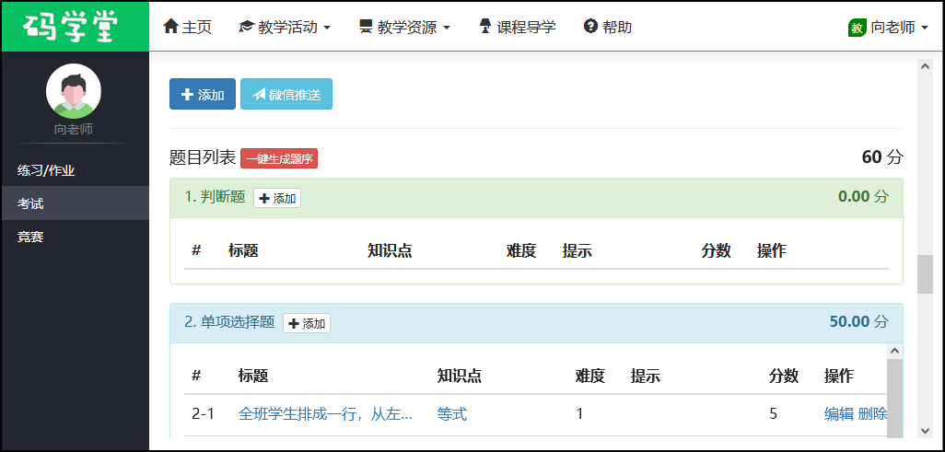Click the 50.00 分 section score

point(858,322)
